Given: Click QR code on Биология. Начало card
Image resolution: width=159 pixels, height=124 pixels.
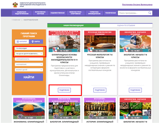Looking at the screenshot, I should coord(150,117).
